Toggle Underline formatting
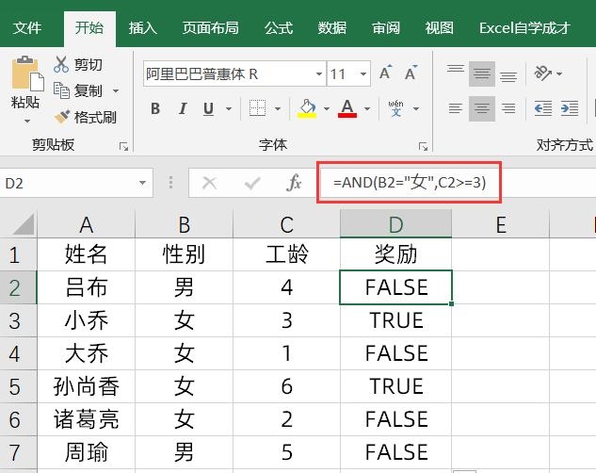 tap(208, 108)
